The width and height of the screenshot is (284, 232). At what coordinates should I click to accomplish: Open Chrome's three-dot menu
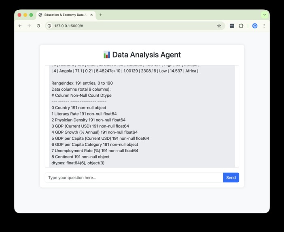click(264, 26)
